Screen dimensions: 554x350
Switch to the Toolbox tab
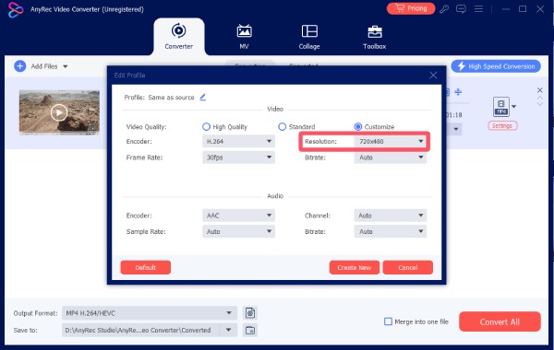pos(375,37)
